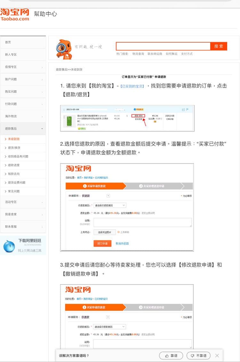Expand the 联系客服 sidebar section
240x362 pixels.
pos(23,227)
